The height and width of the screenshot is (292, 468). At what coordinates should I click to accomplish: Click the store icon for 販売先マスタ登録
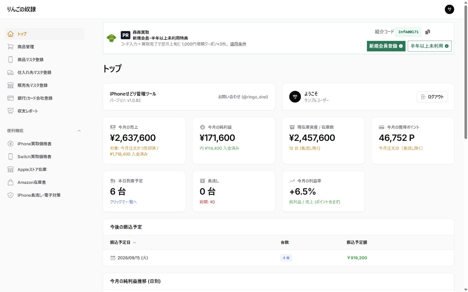tap(11, 85)
